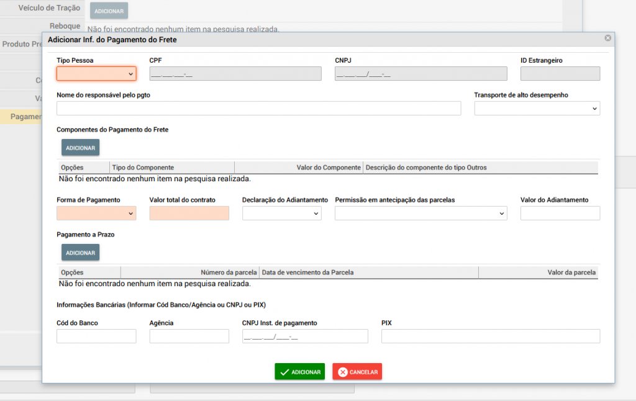Click the Tipo do Componente column header
Screen dimensions: 636x401
(171, 168)
